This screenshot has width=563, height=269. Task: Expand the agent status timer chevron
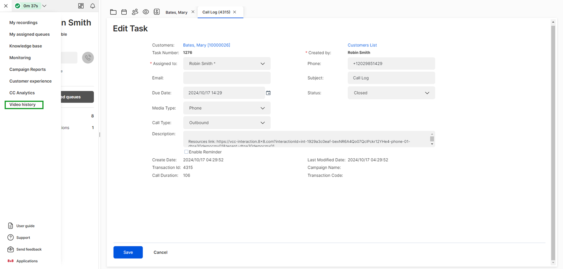click(44, 6)
